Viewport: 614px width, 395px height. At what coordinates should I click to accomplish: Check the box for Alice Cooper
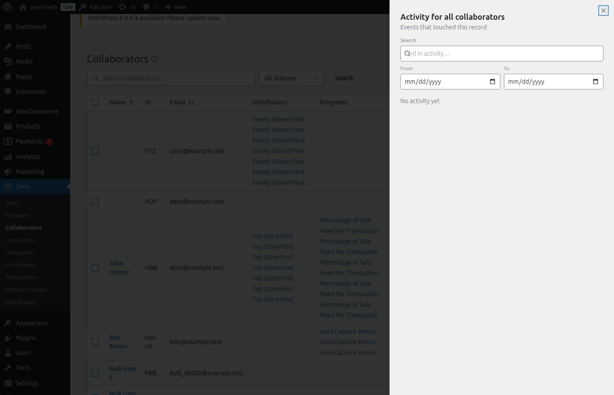tap(95, 268)
